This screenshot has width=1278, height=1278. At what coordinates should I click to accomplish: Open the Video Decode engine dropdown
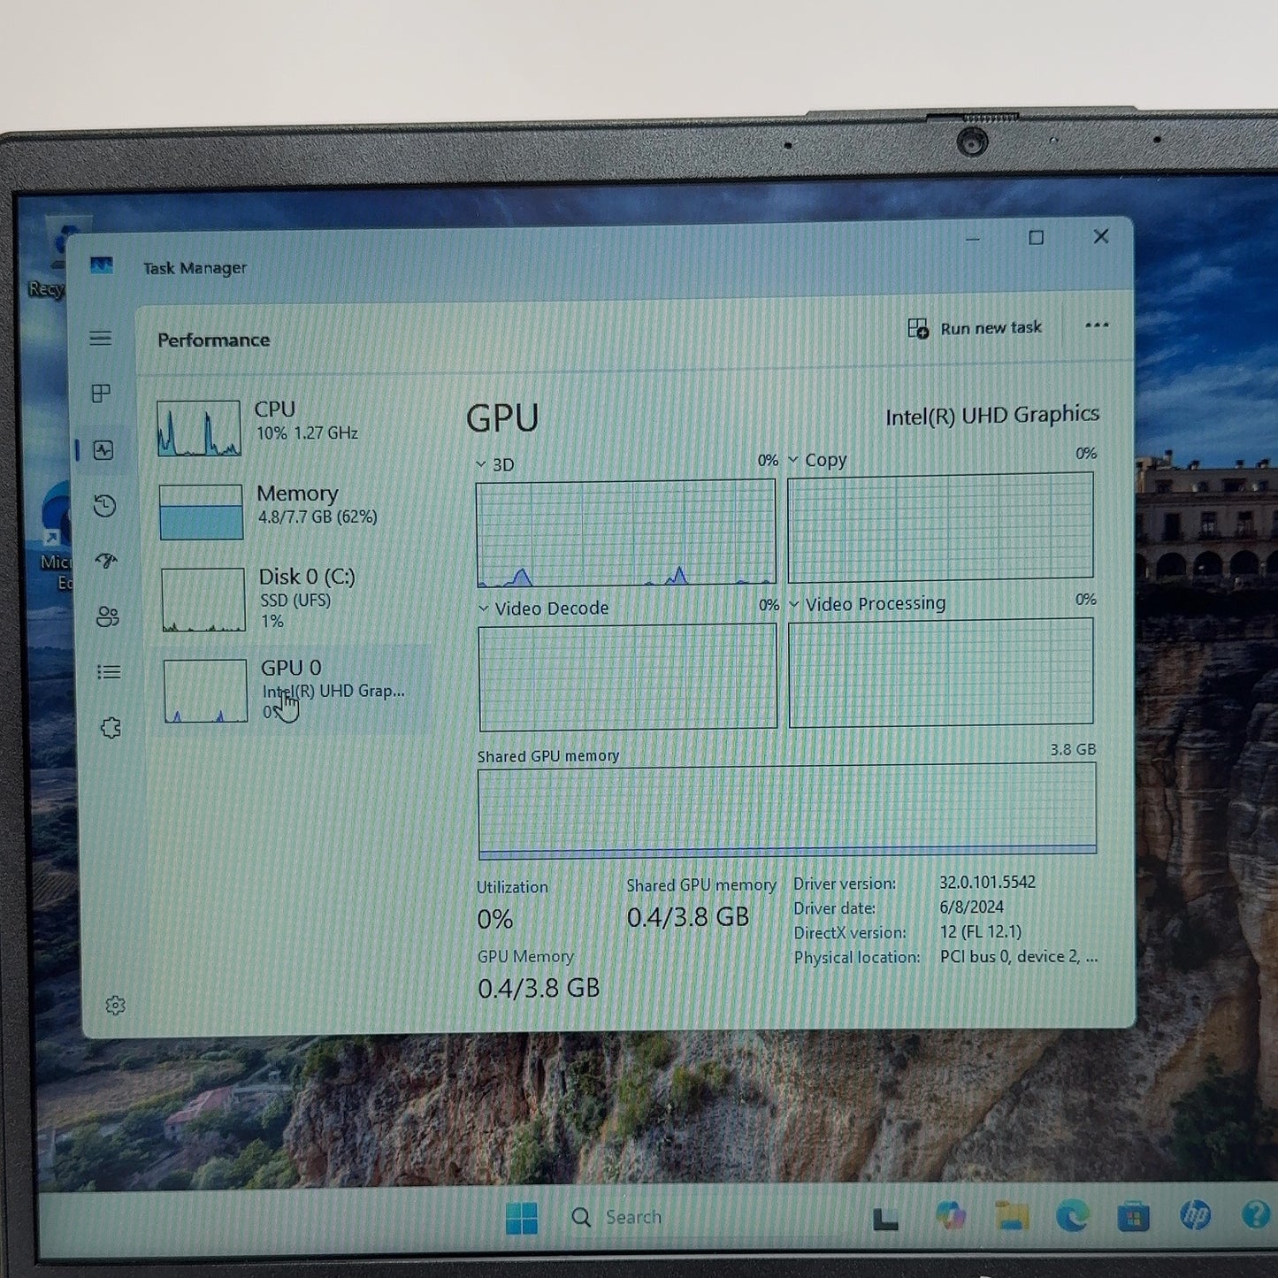pos(484,608)
